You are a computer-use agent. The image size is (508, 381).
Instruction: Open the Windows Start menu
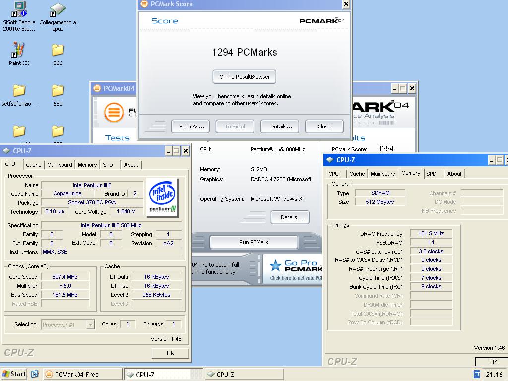14,374
